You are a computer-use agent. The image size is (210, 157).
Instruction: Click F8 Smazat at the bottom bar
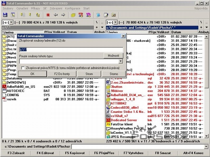[x=163, y=153]
